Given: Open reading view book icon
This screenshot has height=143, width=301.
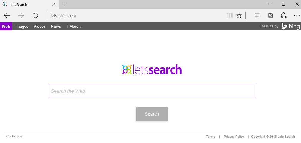Looking at the screenshot, I should pos(230,15).
